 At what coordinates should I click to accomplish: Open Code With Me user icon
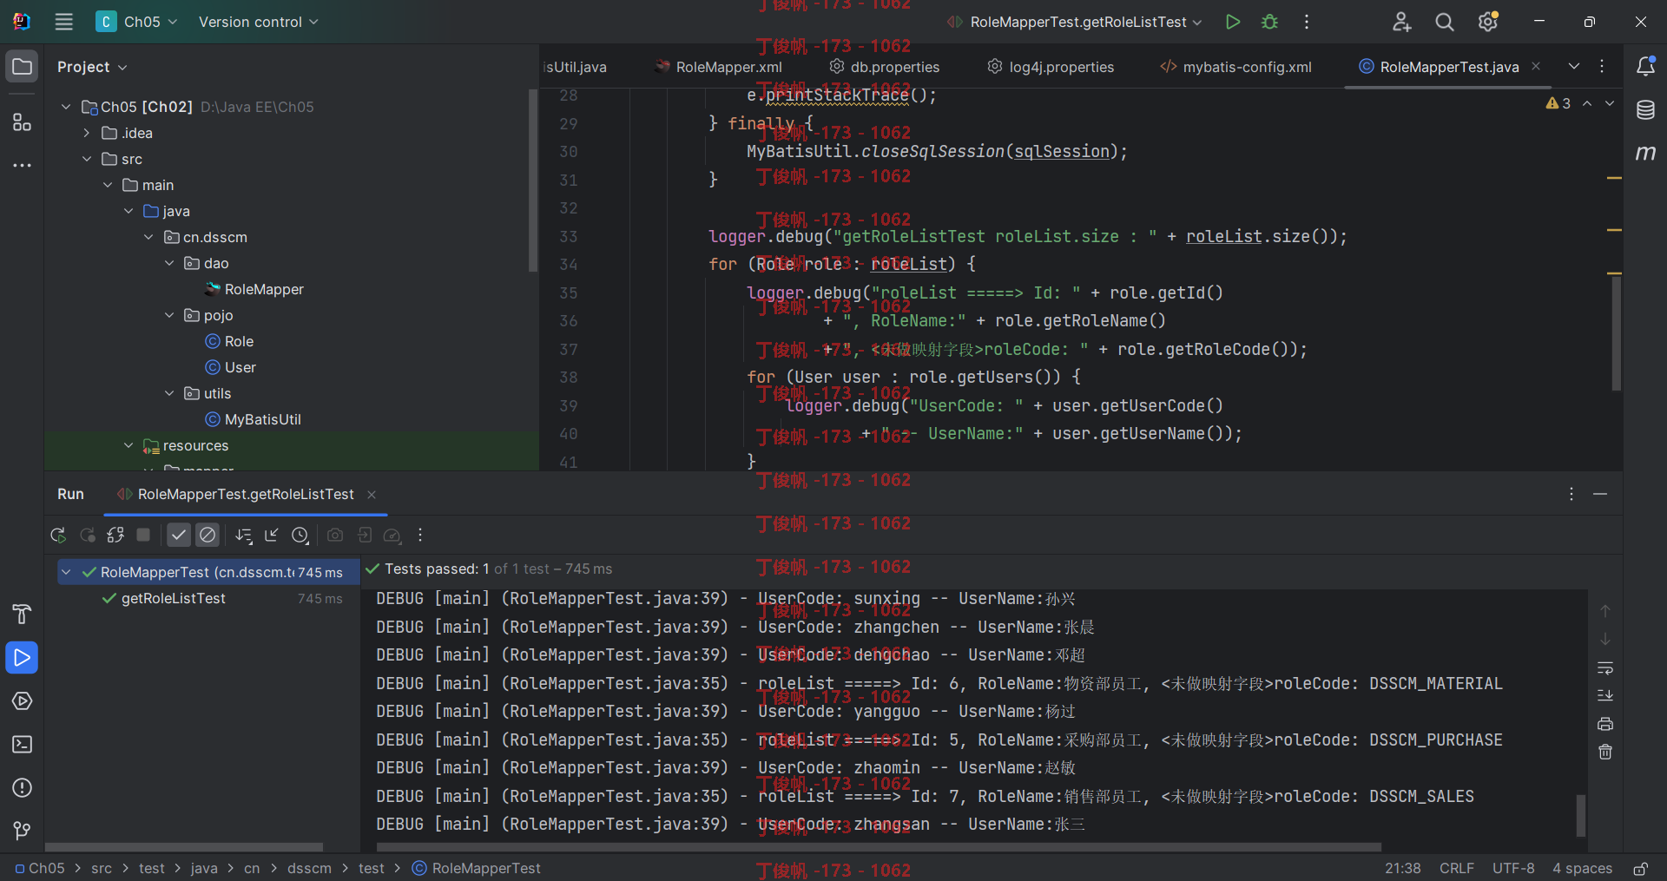tap(1401, 22)
